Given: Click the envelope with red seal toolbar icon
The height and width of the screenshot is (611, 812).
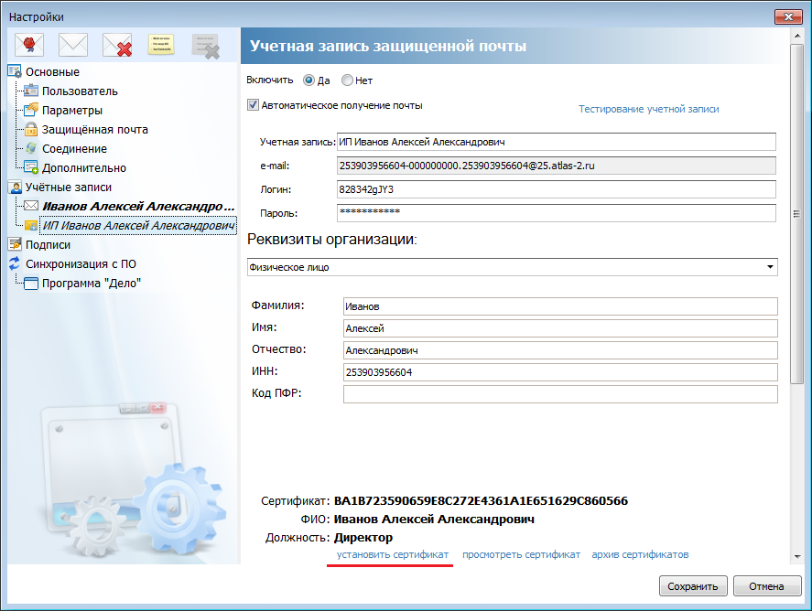Looking at the screenshot, I should click(x=29, y=45).
